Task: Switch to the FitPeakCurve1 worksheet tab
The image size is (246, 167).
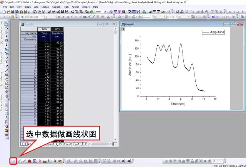Action: (70, 144)
